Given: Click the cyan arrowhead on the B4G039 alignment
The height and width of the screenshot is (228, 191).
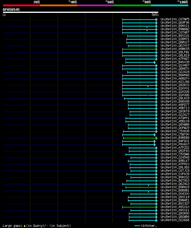Looking at the screenshot, I should click(x=155, y=62).
